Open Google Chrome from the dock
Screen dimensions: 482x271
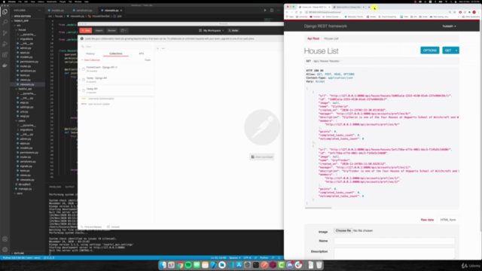(x=180, y=265)
